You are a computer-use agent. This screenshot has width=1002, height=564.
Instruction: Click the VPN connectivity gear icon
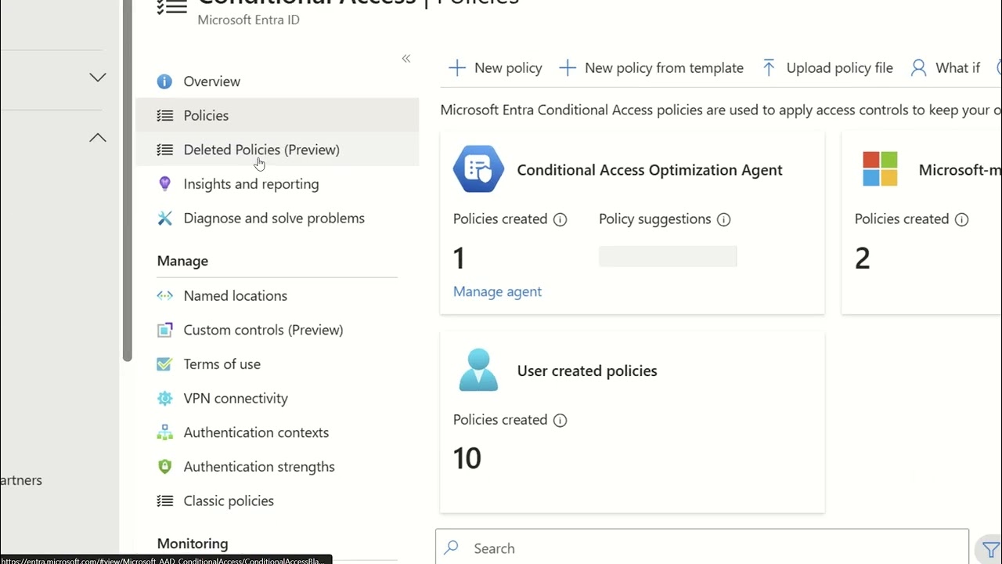pyautogui.click(x=164, y=399)
